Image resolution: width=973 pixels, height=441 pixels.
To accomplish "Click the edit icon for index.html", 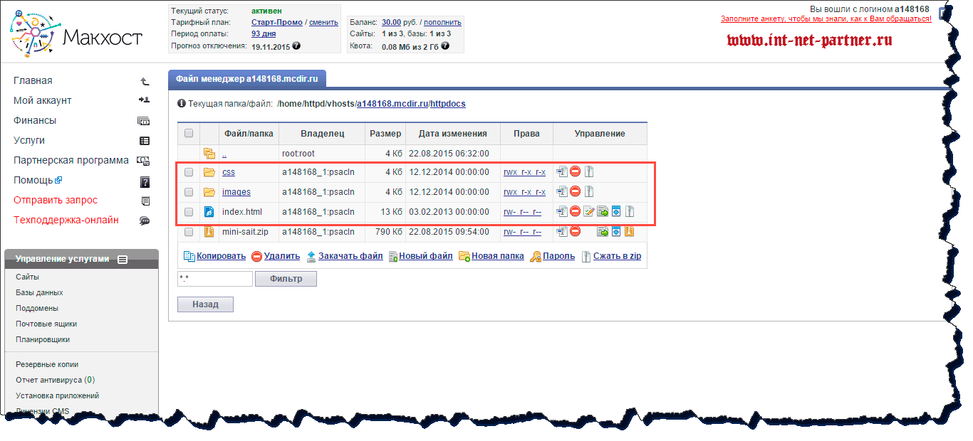I will point(588,211).
